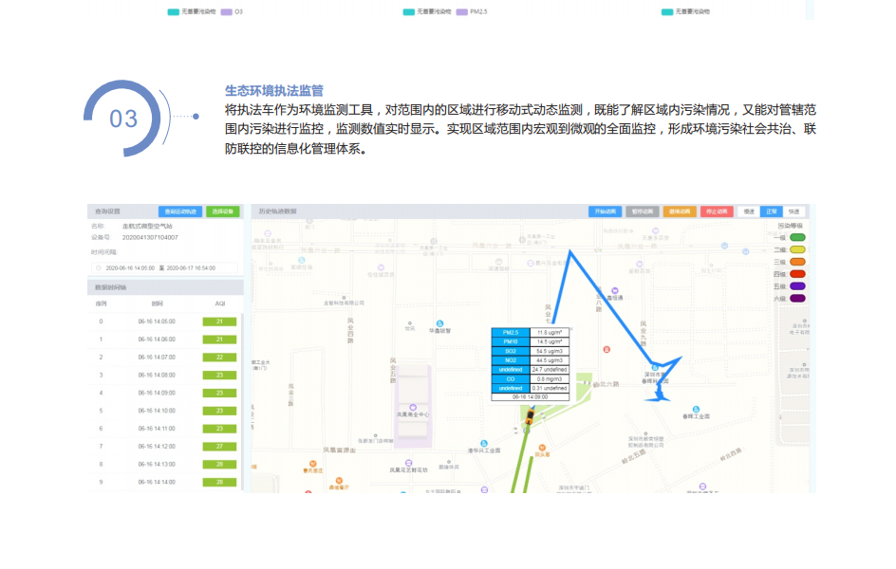Click the 凤凰商业中心 map marker icon

(413, 408)
